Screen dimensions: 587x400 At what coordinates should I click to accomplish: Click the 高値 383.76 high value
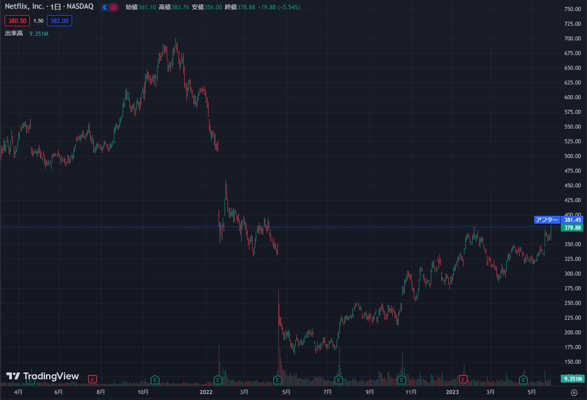pos(174,7)
